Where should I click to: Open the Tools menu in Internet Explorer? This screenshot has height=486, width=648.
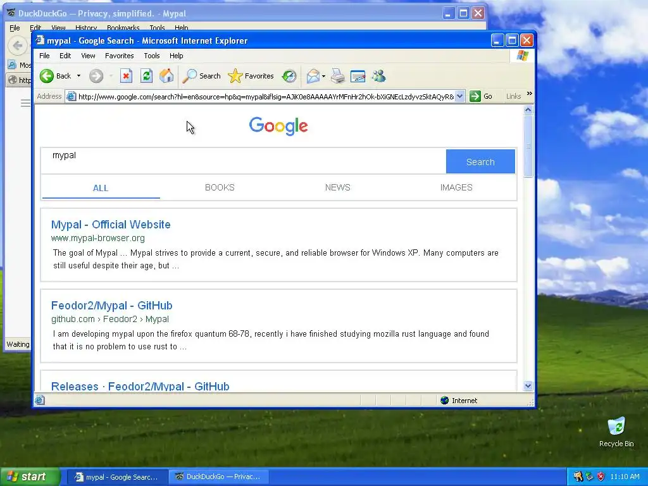[152, 56]
